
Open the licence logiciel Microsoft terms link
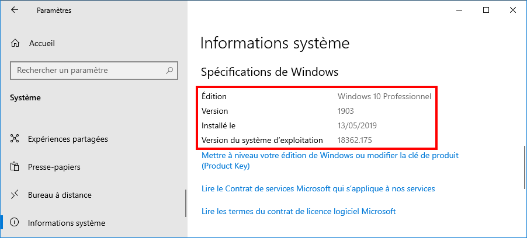(x=299, y=212)
